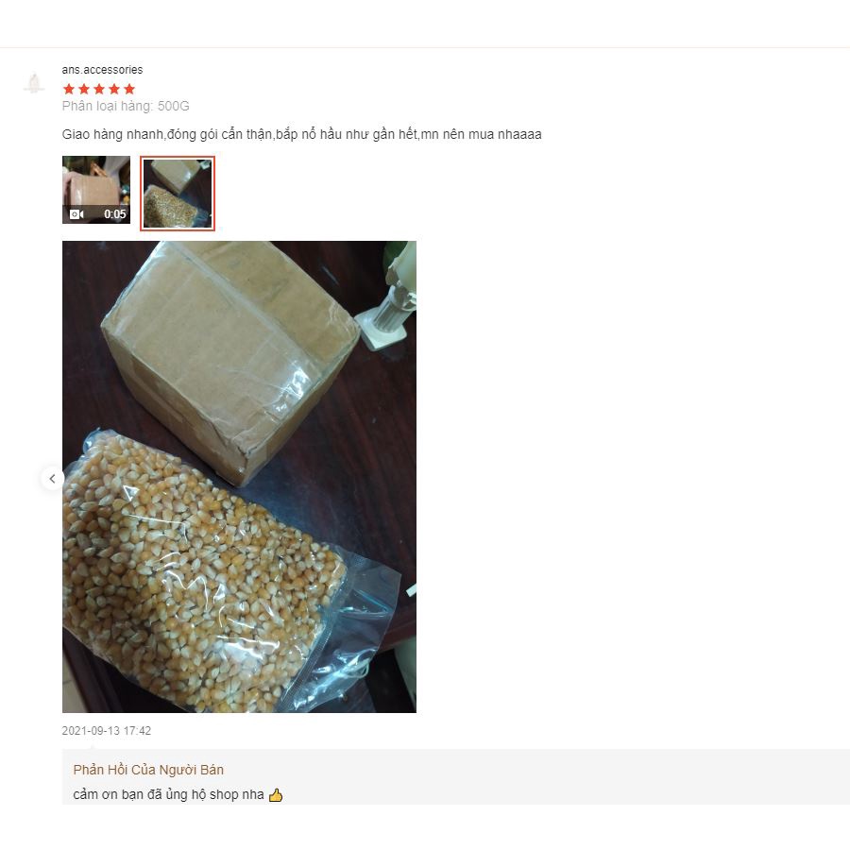Click the first rating star
This screenshot has width=850, height=850.
[69, 89]
